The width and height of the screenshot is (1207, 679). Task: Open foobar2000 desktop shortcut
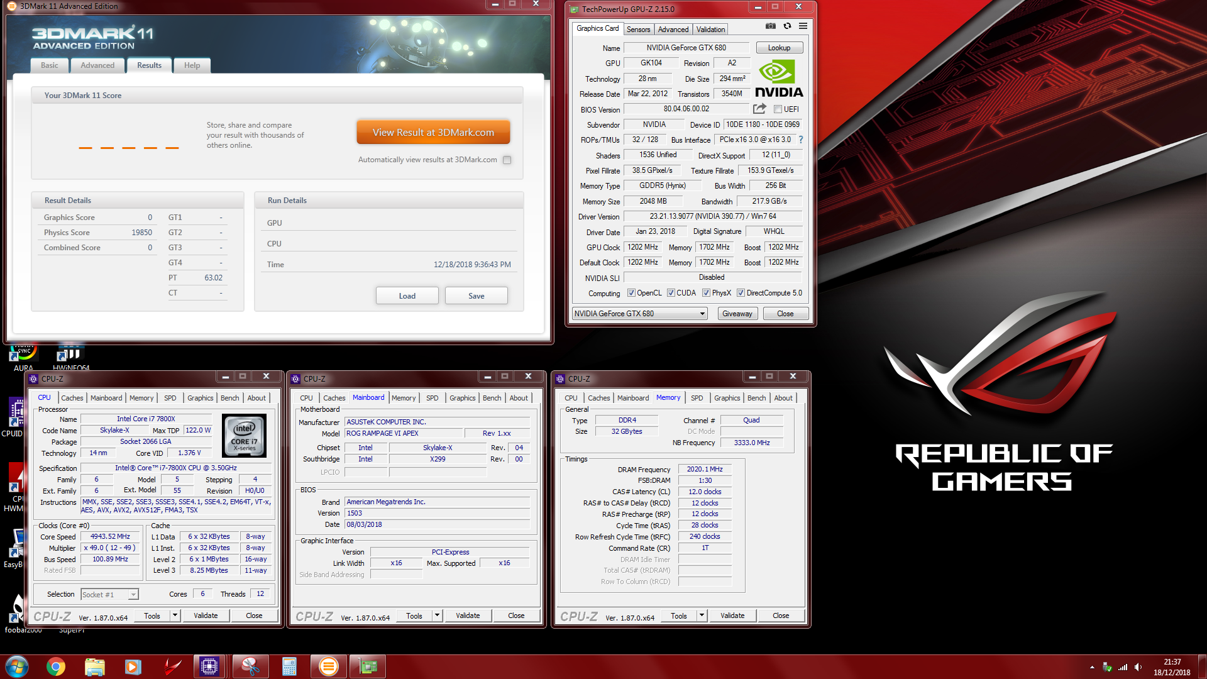(20, 613)
